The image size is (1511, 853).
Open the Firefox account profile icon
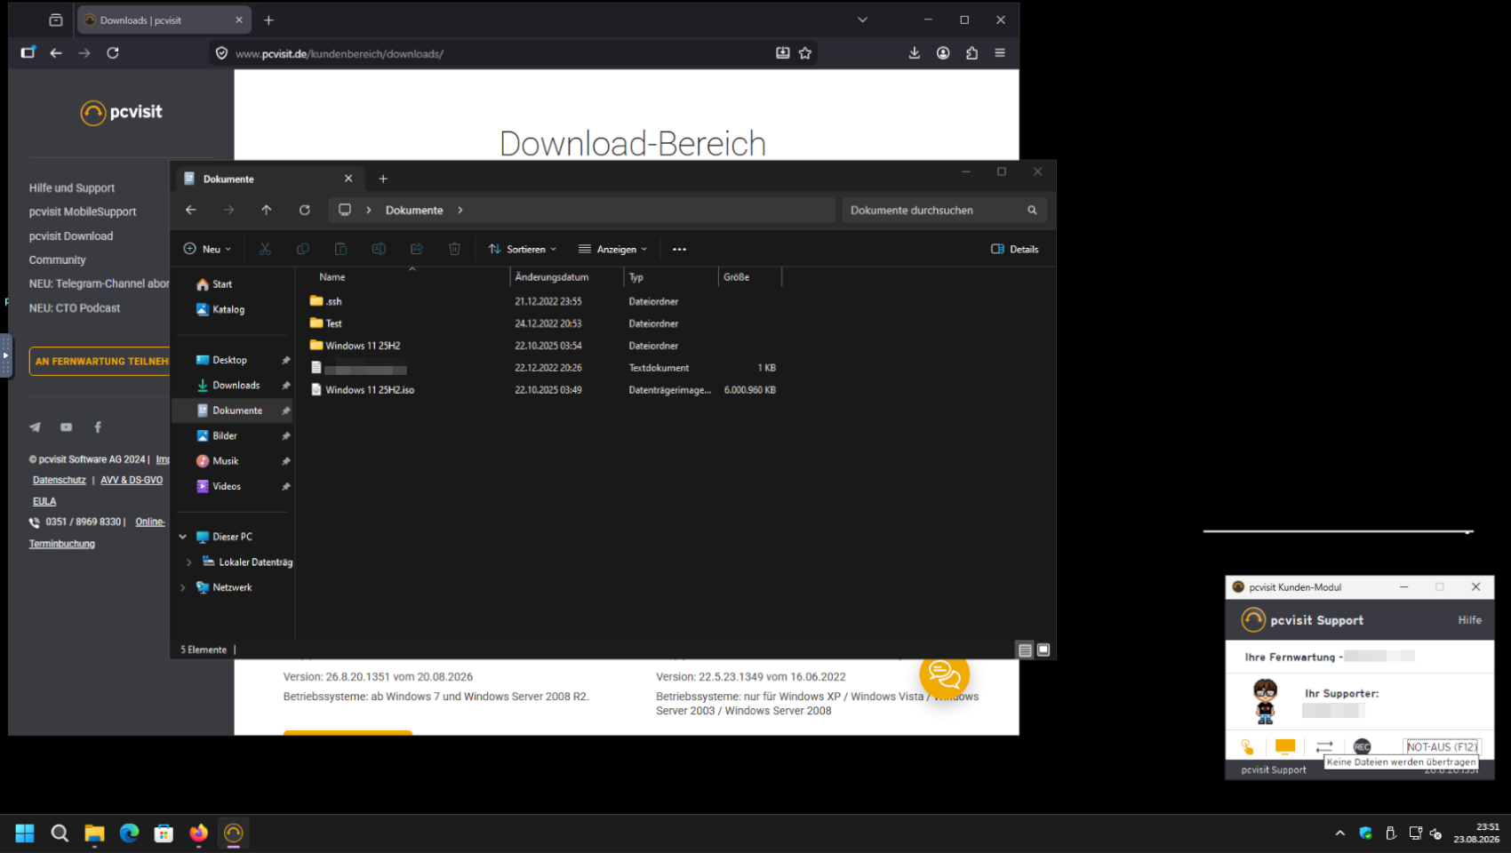(943, 53)
